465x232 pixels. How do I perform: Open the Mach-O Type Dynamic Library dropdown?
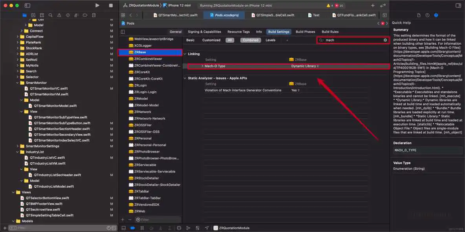pyautogui.click(x=305, y=66)
